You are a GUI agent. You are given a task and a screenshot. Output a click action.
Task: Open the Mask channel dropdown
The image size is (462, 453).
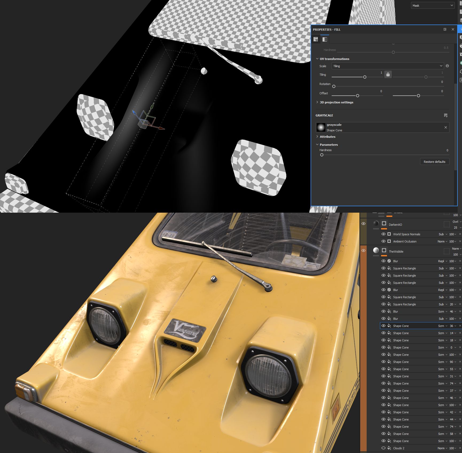tap(433, 5)
